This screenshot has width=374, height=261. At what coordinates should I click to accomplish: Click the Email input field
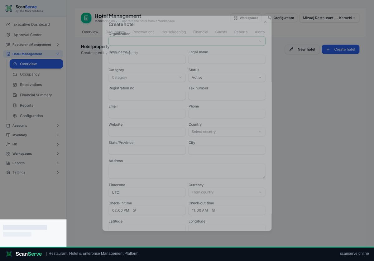click(147, 114)
